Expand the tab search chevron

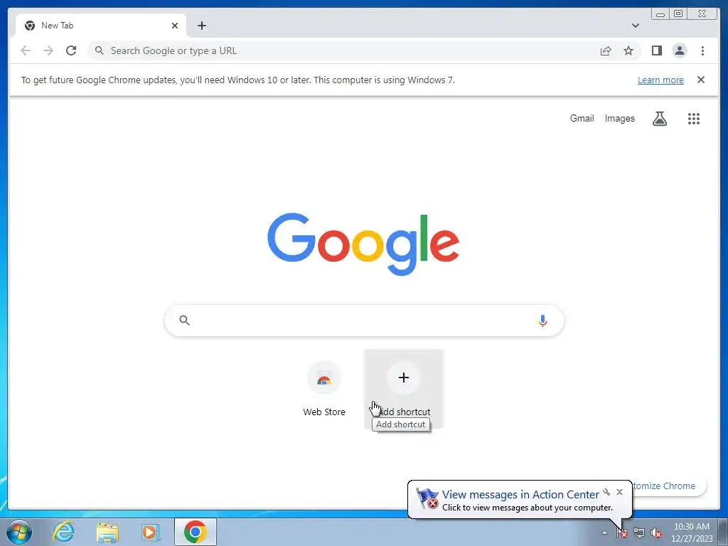coord(635,26)
